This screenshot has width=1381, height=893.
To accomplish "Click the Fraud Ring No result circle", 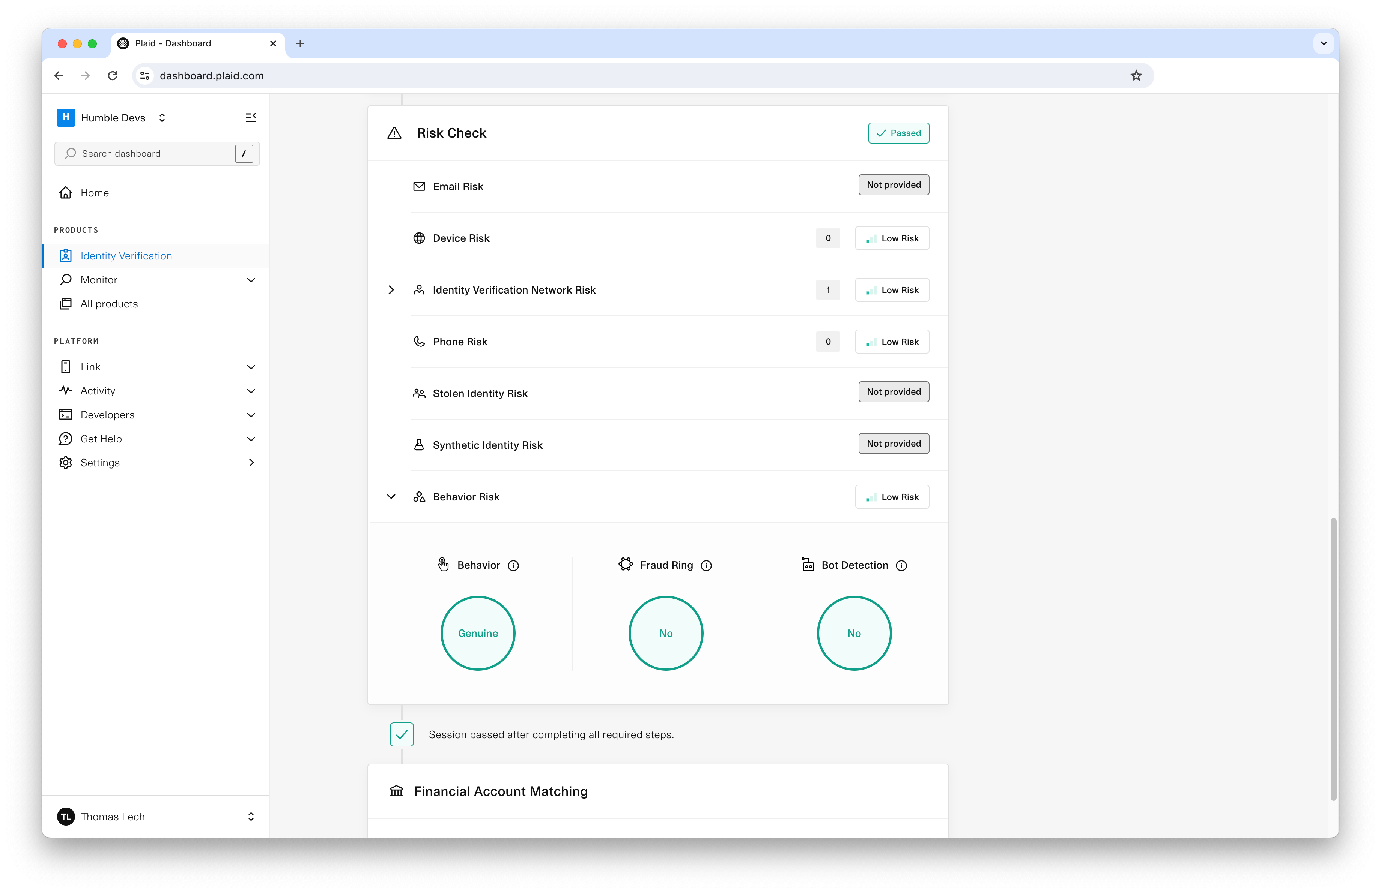I will (x=666, y=633).
